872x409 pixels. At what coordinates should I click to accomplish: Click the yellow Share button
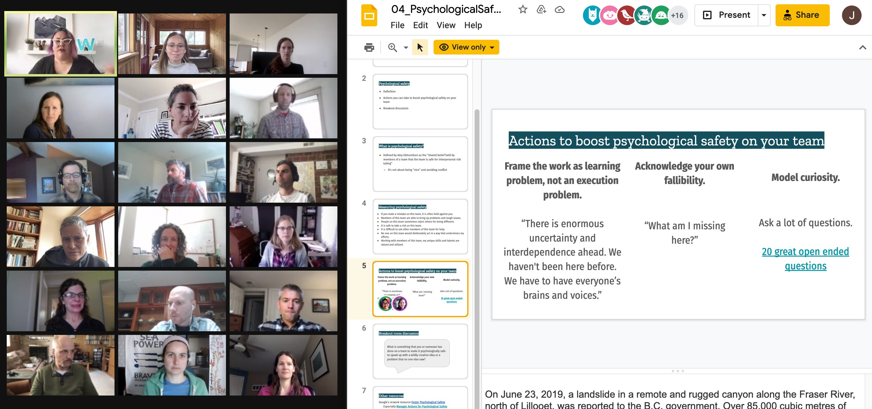pos(802,15)
